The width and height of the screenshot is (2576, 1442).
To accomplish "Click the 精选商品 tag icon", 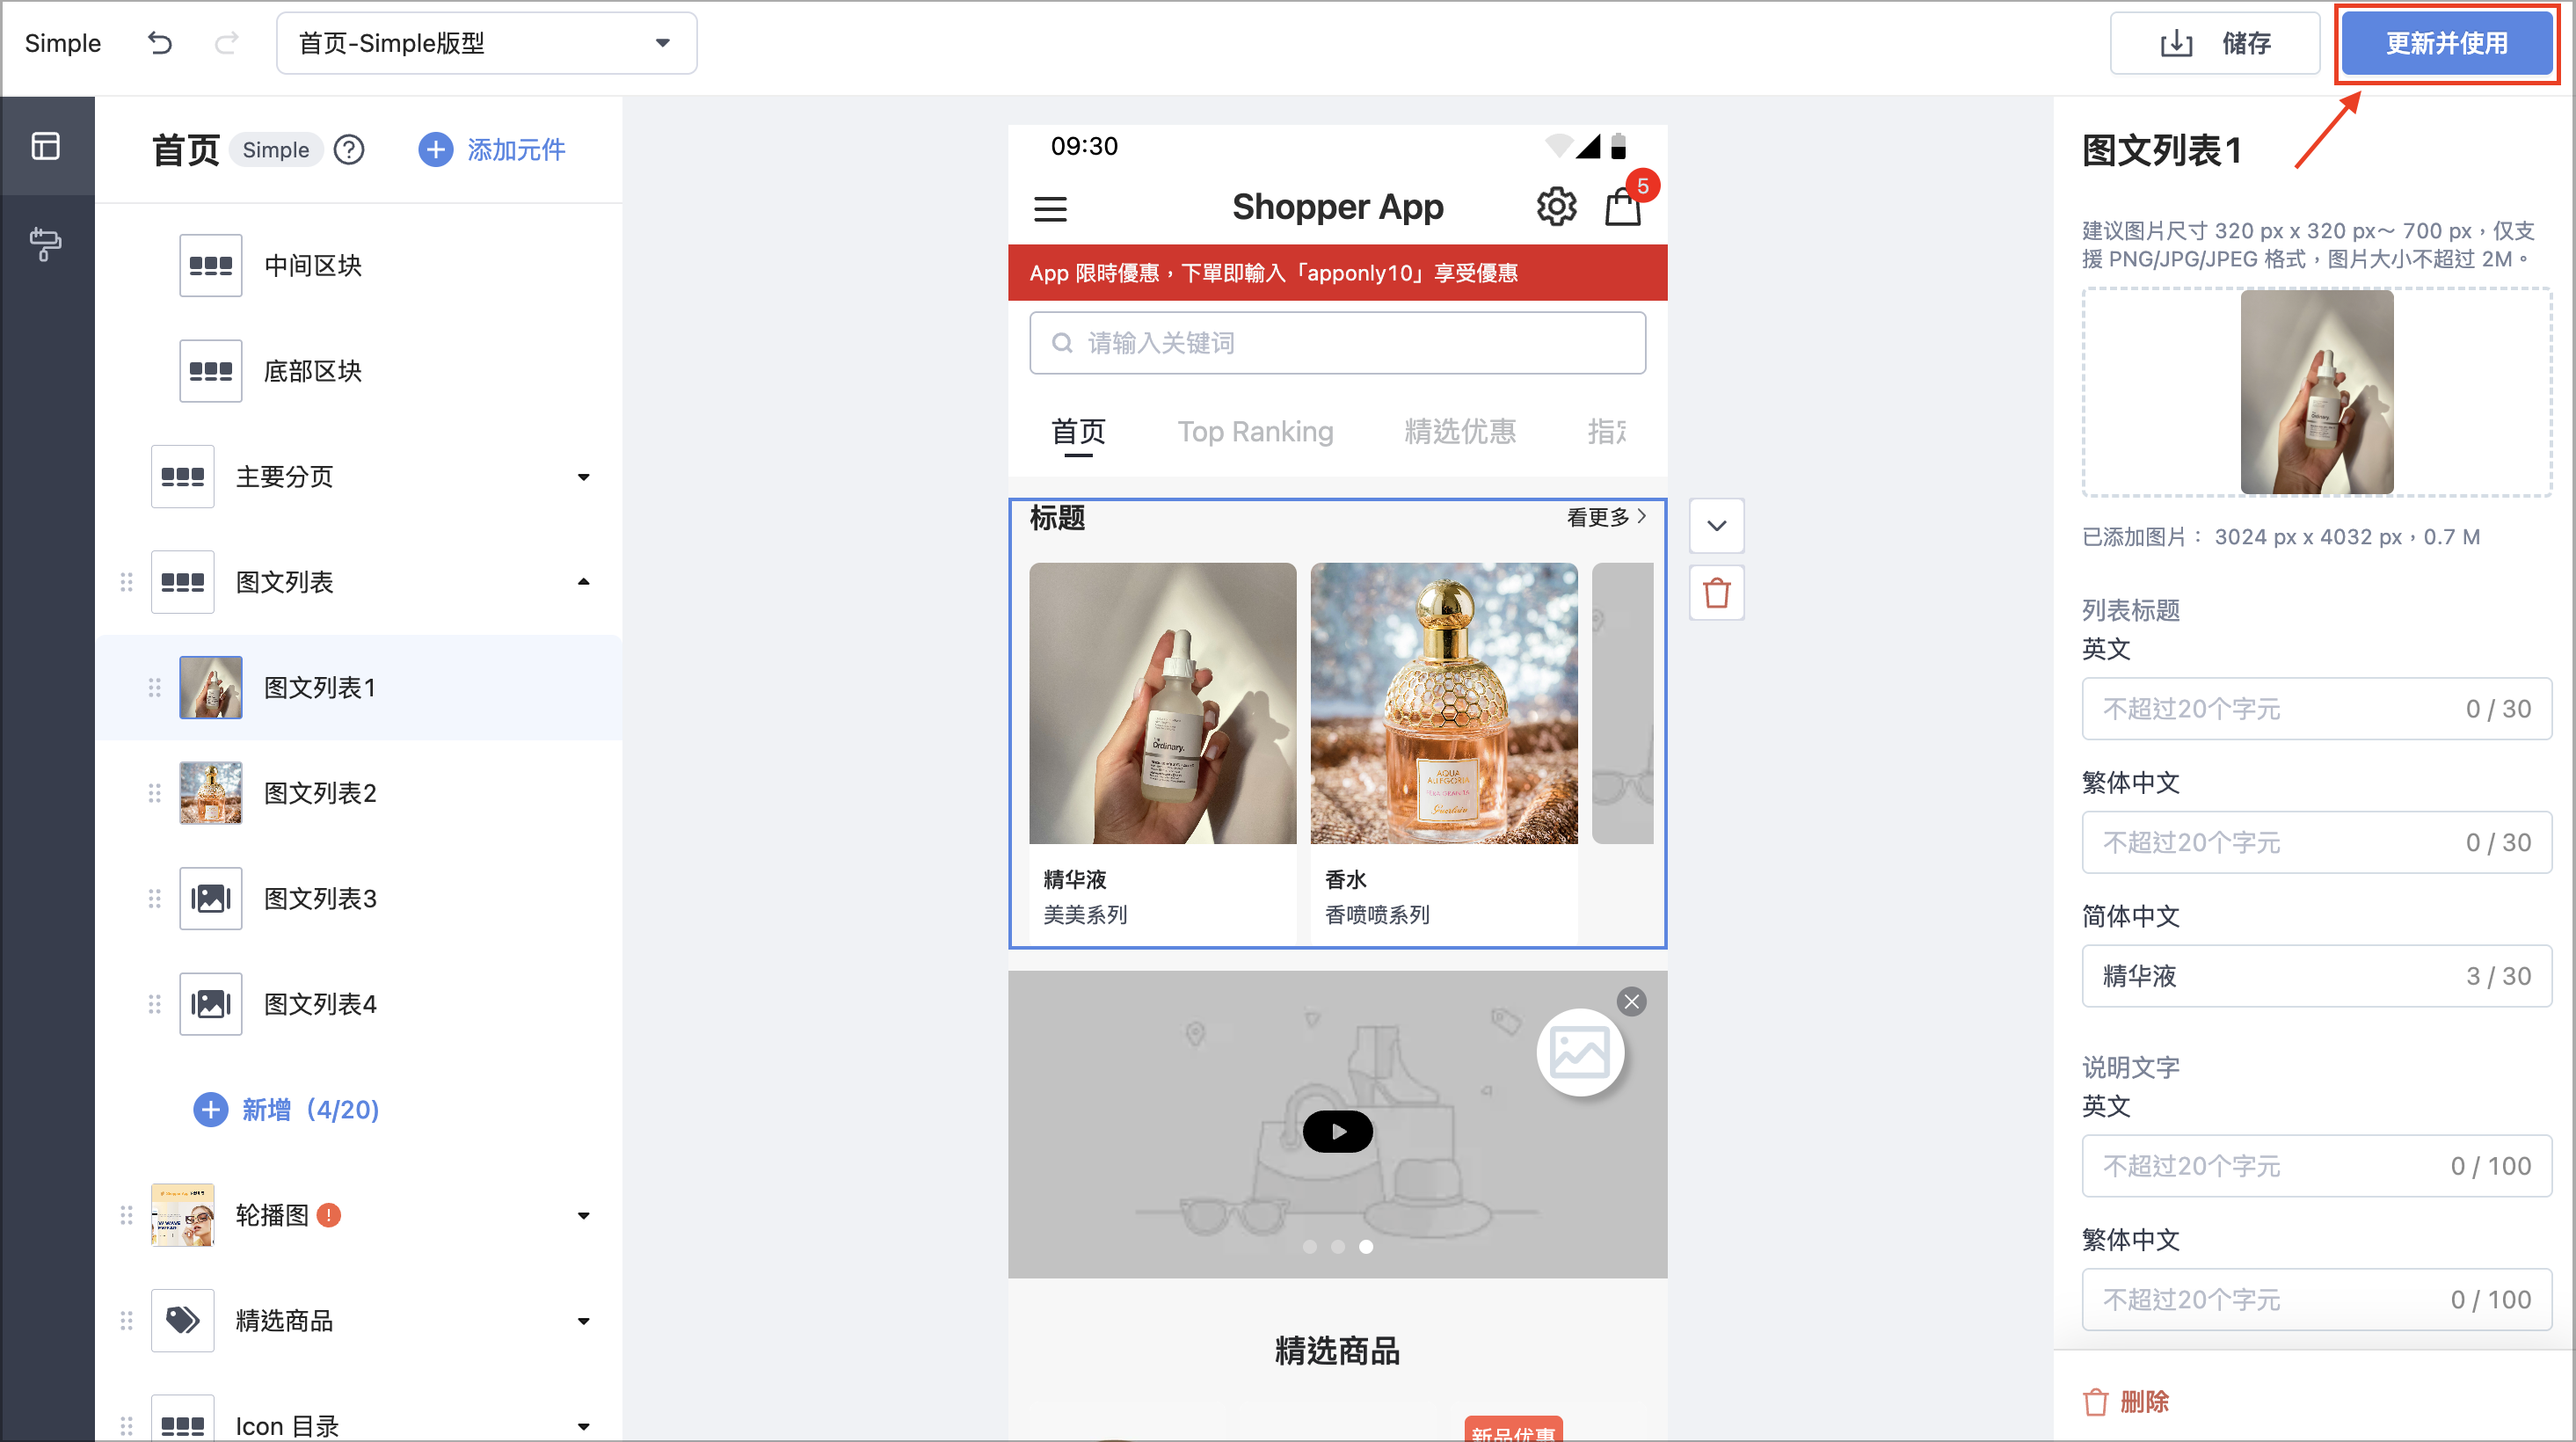I will tap(183, 1321).
